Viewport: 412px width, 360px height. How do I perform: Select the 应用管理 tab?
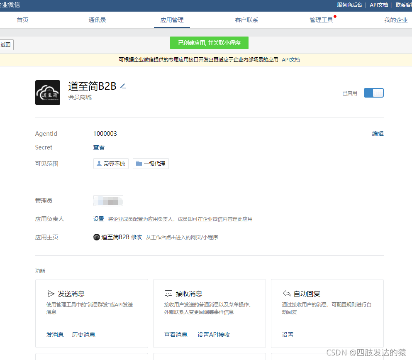point(172,20)
